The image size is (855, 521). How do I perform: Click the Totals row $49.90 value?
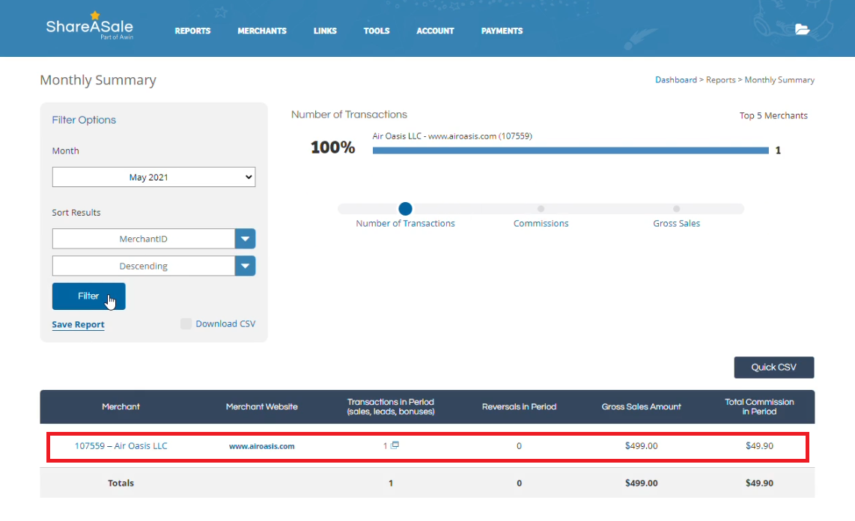pyautogui.click(x=760, y=483)
